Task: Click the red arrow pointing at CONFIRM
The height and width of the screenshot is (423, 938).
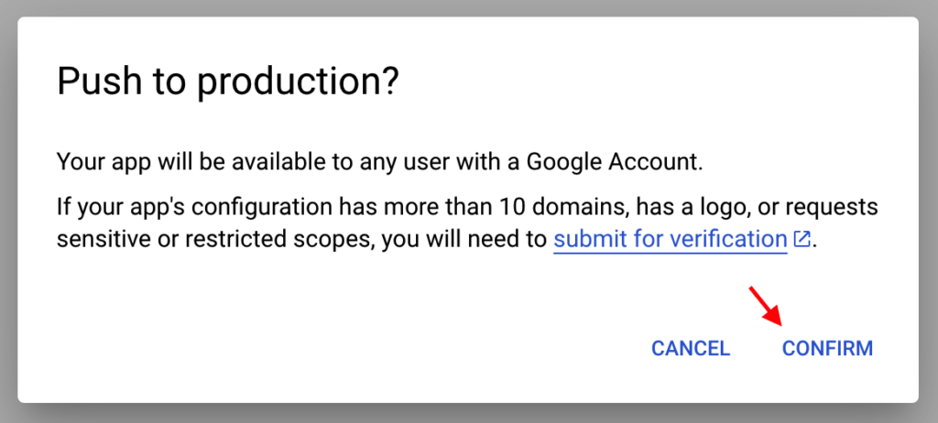Action: (x=765, y=307)
